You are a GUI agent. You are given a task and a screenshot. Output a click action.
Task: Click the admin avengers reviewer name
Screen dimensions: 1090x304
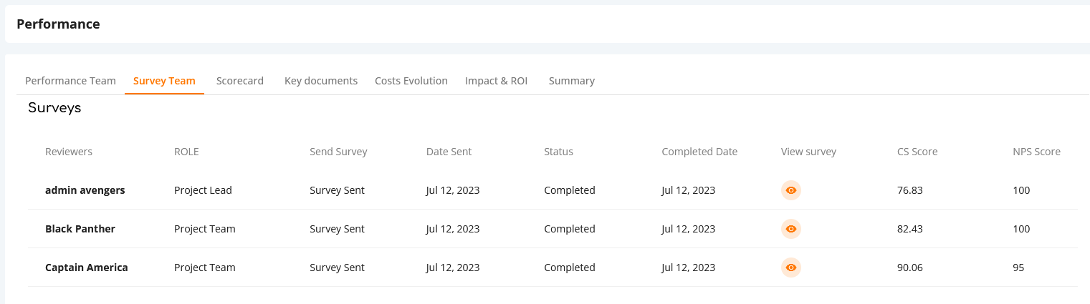pos(85,190)
